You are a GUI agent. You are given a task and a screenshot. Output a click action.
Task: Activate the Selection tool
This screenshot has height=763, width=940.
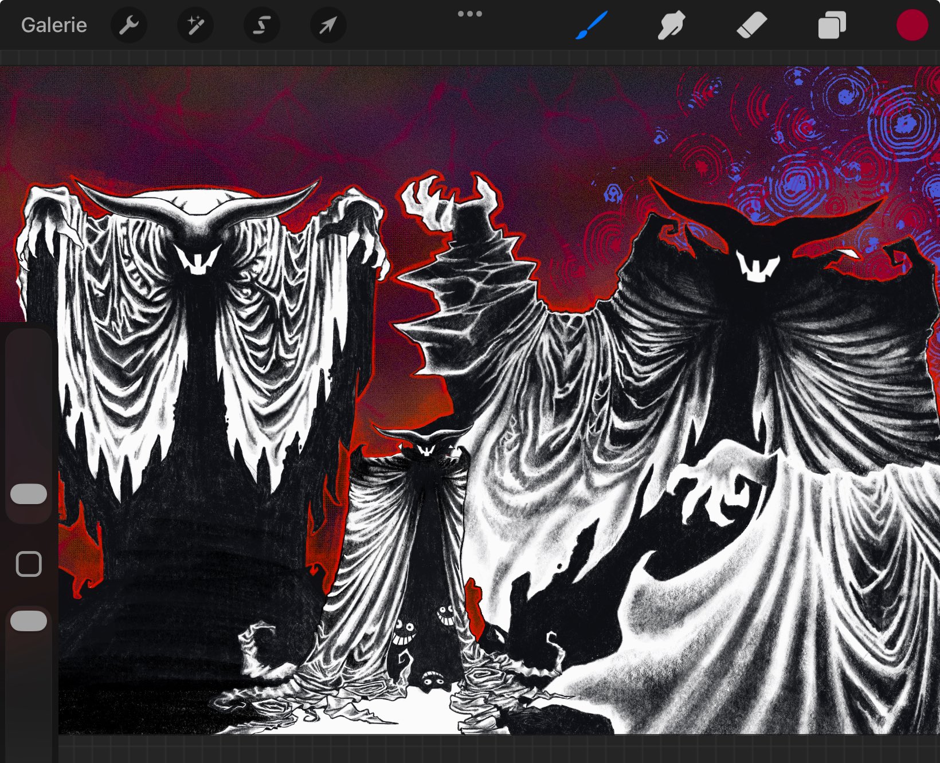(262, 25)
